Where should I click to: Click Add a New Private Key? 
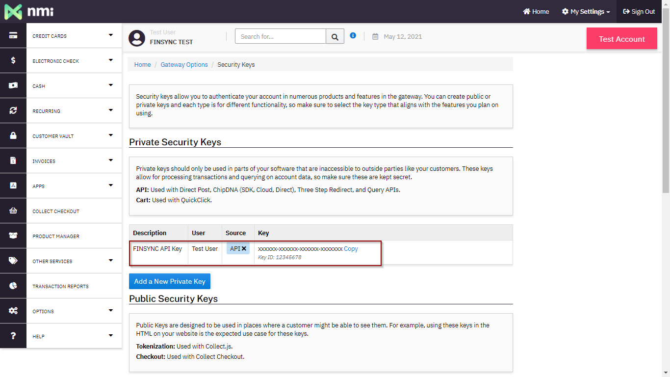pyautogui.click(x=169, y=281)
